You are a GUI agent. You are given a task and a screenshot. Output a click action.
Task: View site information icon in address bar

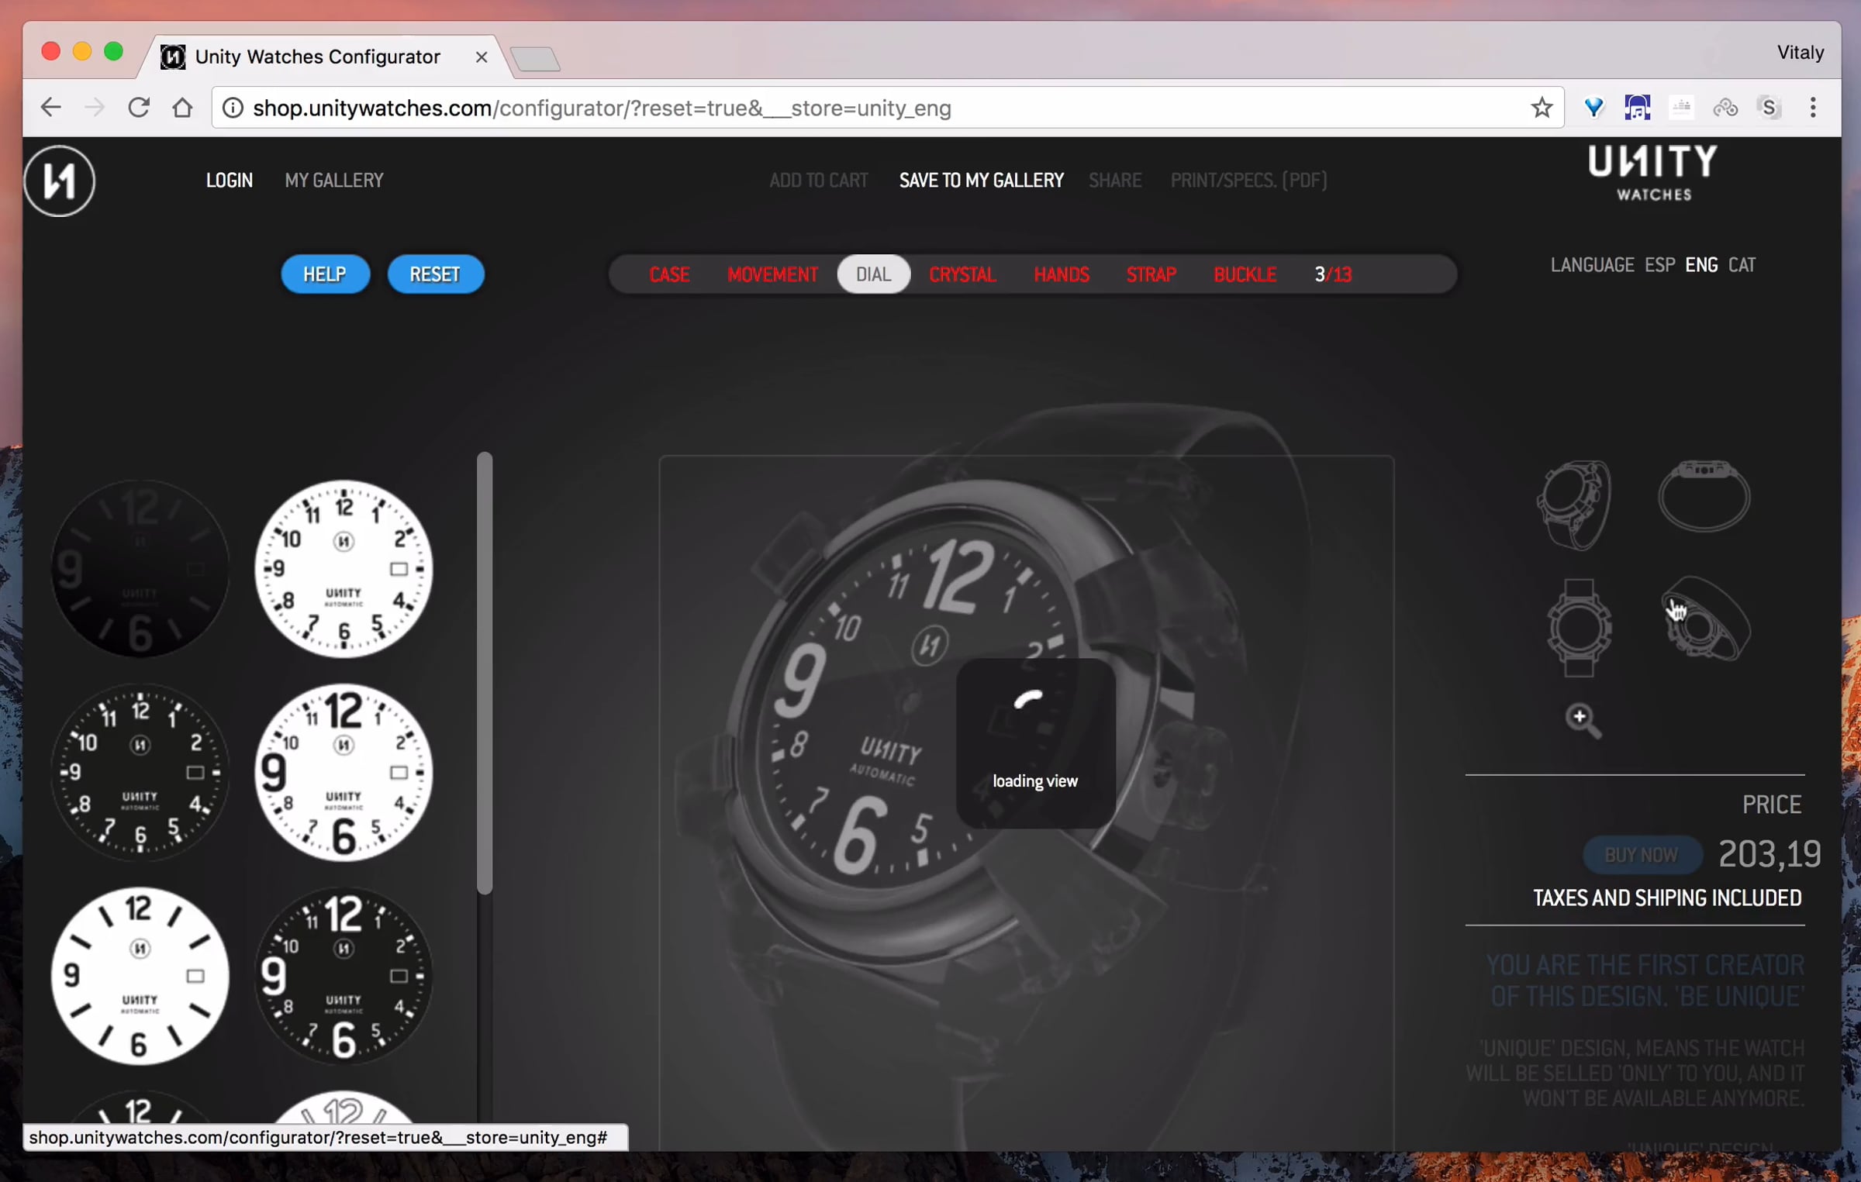(x=233, y=108)
